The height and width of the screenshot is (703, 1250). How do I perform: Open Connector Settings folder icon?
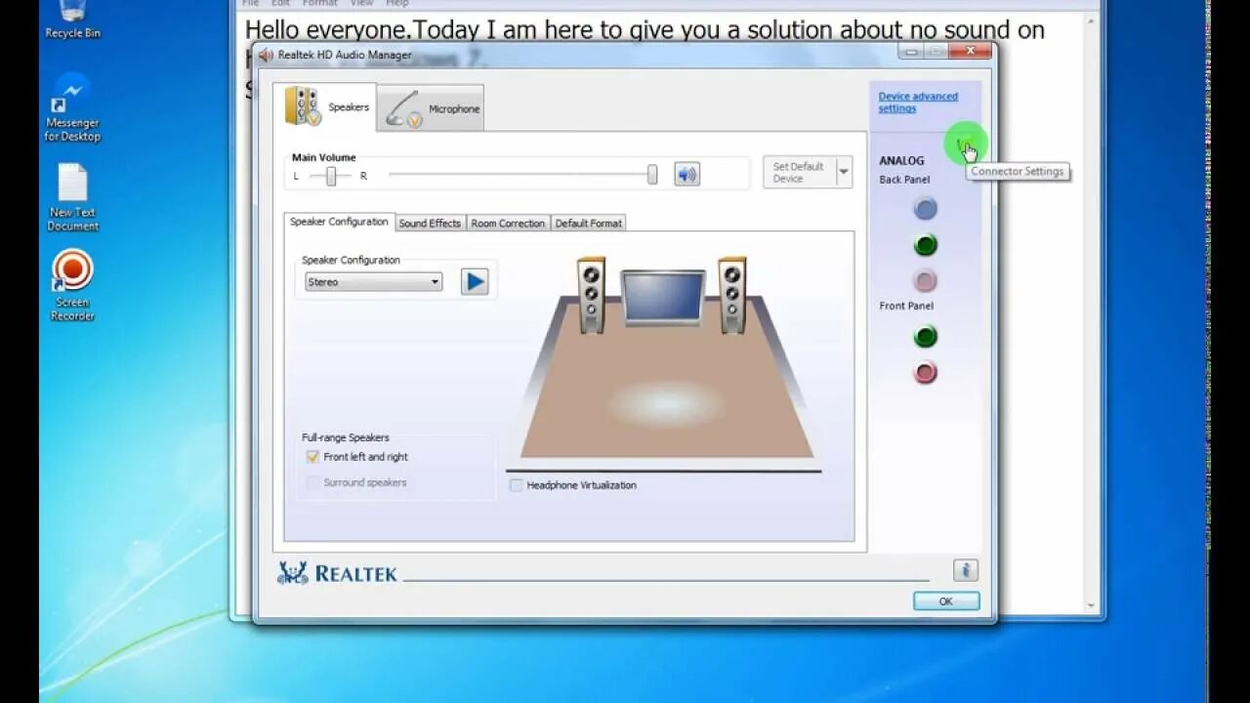[x=964, y=146]
